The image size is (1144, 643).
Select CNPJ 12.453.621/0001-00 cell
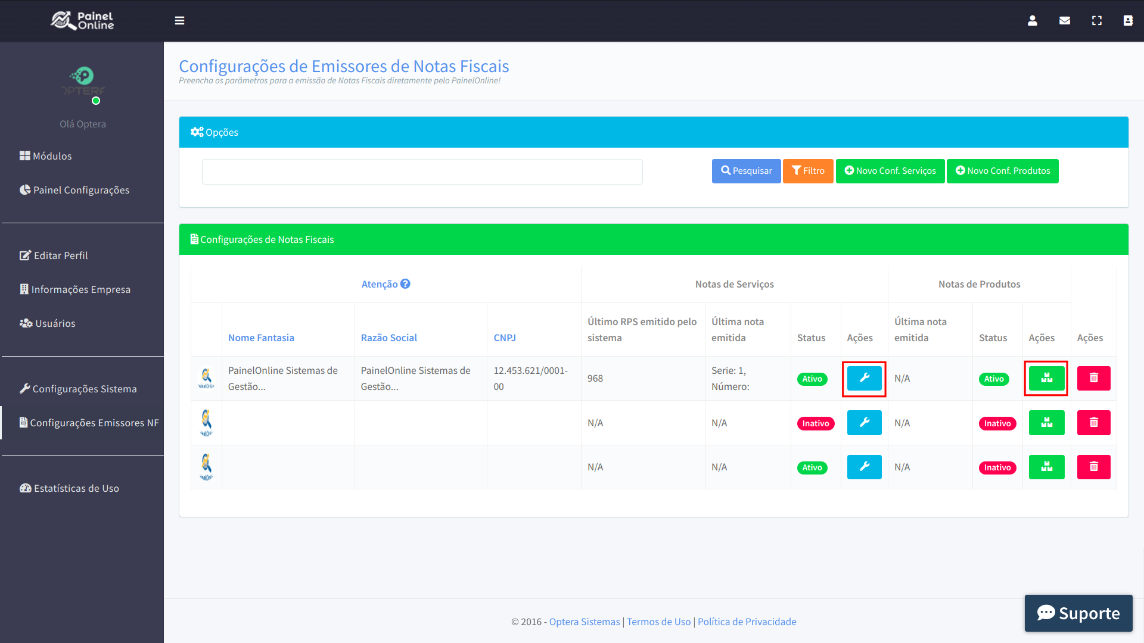point(534,378)
